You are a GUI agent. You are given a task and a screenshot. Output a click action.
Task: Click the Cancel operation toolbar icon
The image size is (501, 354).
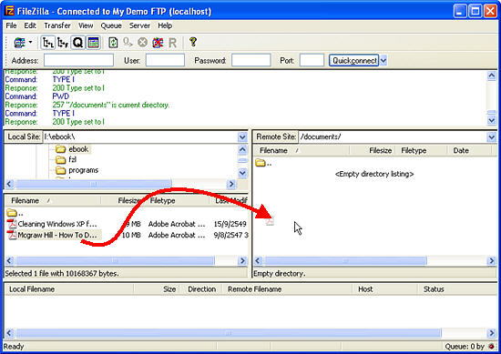pyautogui.click(x=142, y=42)
